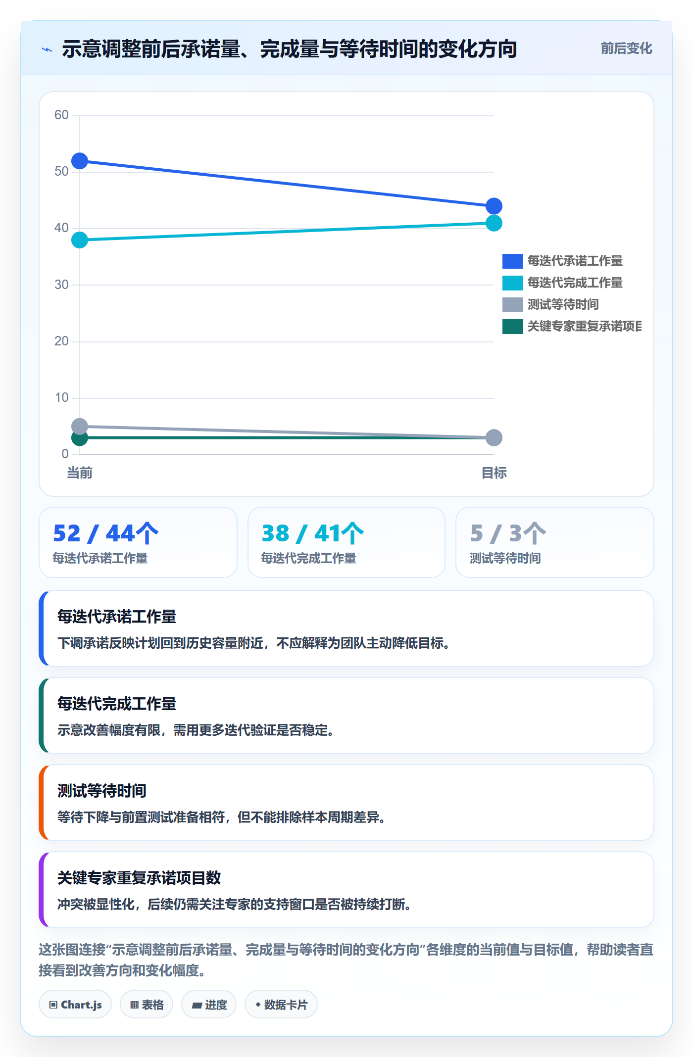Open the 5 / 3个 stat card

[x=555, y=542]
